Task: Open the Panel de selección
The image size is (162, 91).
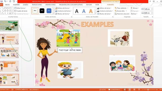Action: (122, 14)
